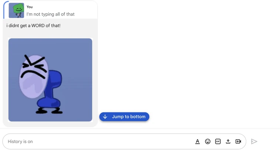Add a video meeting link
Screen dimensions: 280x150
238,142
